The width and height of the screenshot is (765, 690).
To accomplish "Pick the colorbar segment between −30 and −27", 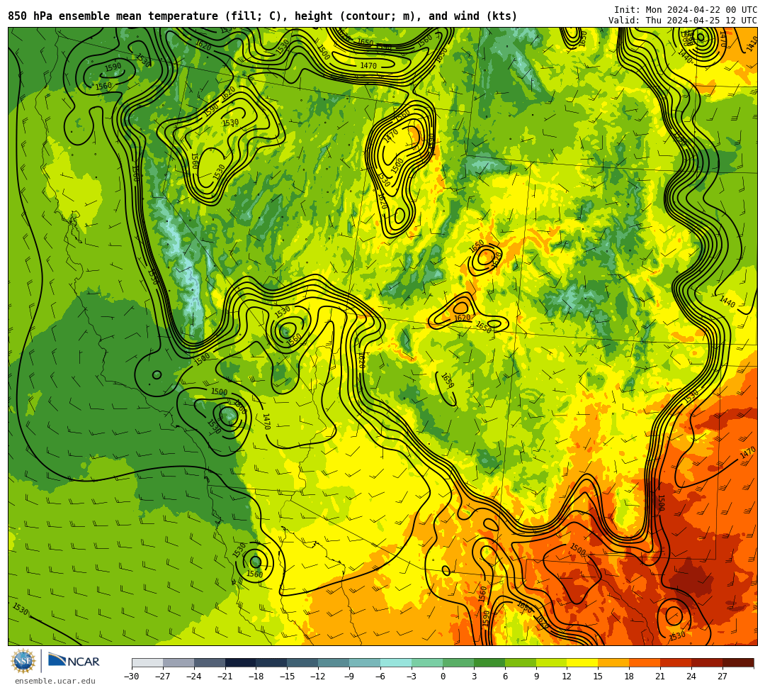I will (147, 662).
